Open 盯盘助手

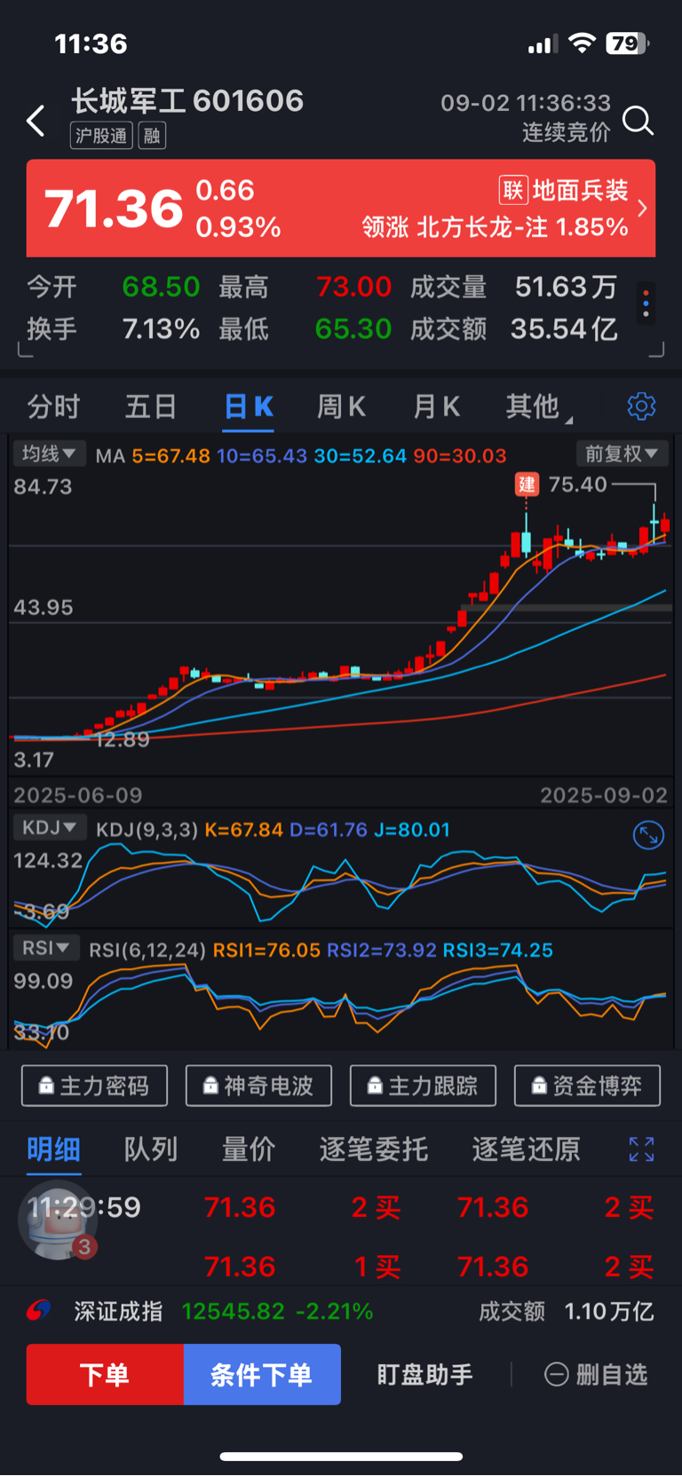point(424,1375)
